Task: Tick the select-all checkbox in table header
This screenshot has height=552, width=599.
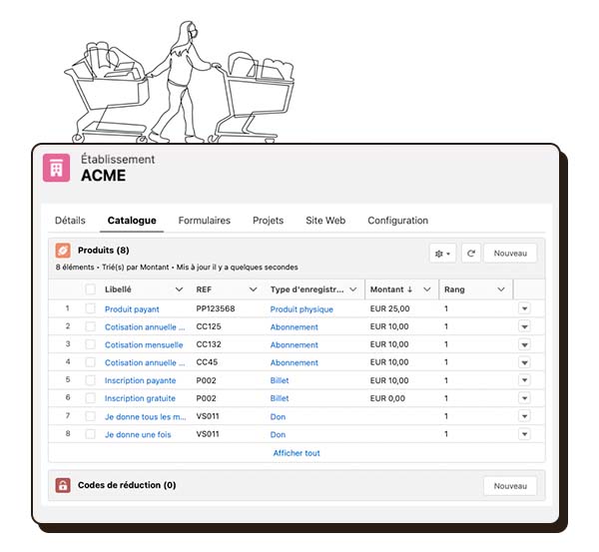Action: (x=90, y=289)
